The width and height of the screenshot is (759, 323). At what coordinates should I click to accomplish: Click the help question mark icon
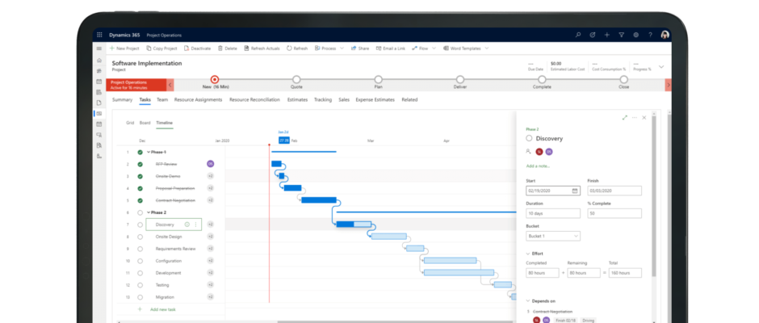click(651, 35)
